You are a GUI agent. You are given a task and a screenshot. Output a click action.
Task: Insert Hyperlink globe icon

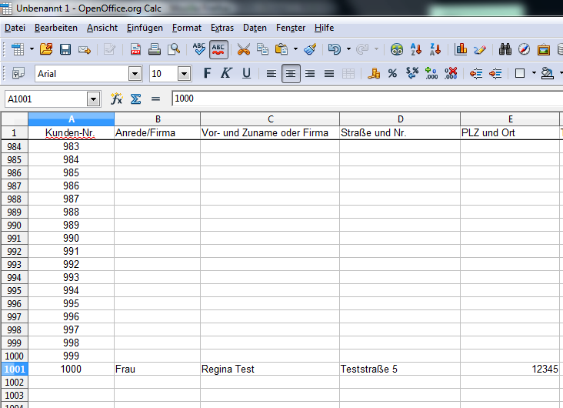[x=397, y=49]
